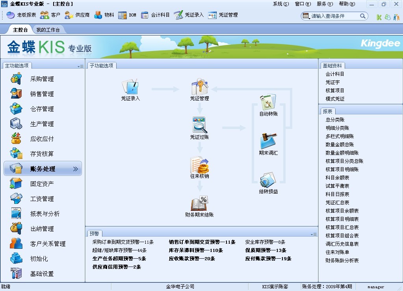Open the 服务(V) menu
This screenshot has width=403, height=291.
click(325, 4)
